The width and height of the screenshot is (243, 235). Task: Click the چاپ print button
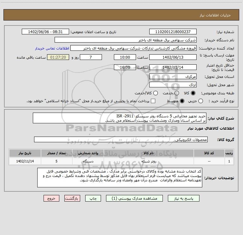pos(93,198)
